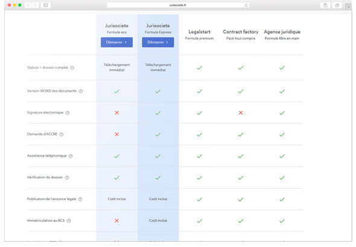Go forward with the Safari forward arrow

click(35, 5)
